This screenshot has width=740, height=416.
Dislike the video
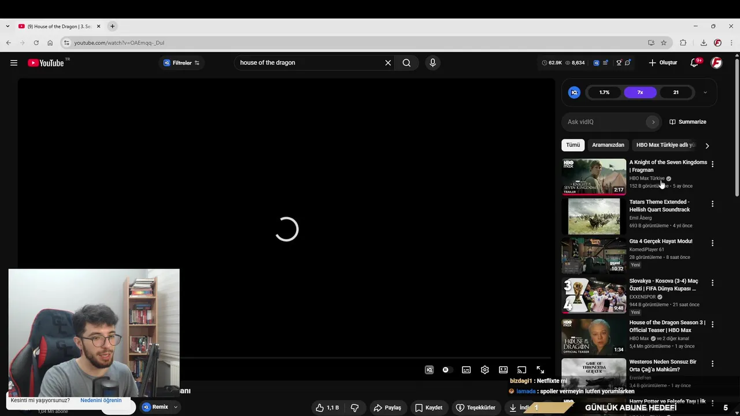coord(354,407)
